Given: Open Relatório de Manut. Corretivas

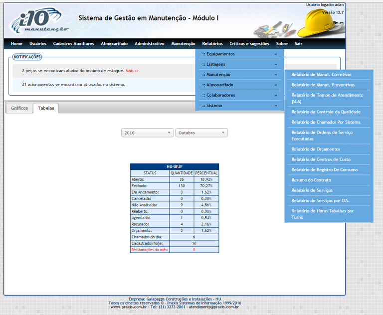Looking at the screenshot, I should [329, 75].
